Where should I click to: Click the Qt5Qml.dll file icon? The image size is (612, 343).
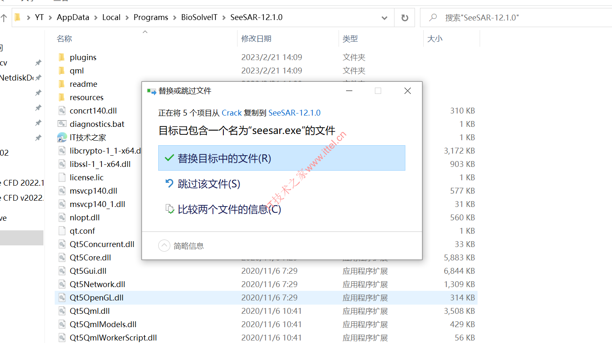62,311
